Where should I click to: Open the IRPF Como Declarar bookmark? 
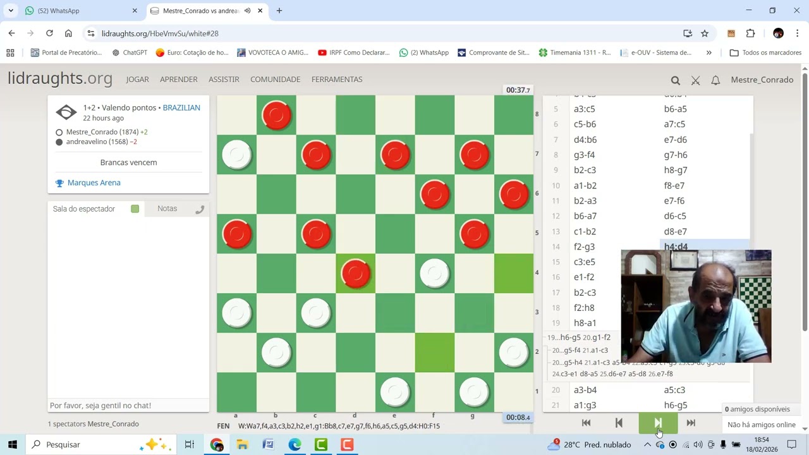(x=354, y=52)
